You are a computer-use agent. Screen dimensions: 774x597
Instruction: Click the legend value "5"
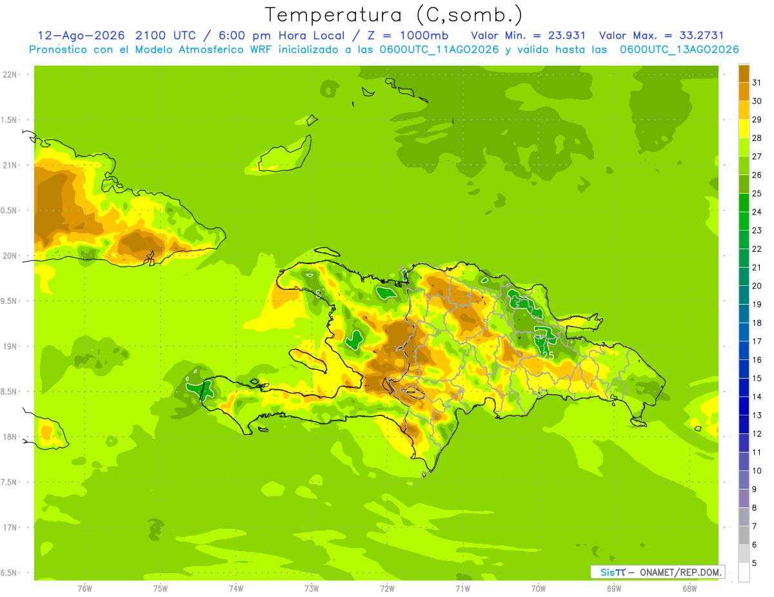point(755,564)
